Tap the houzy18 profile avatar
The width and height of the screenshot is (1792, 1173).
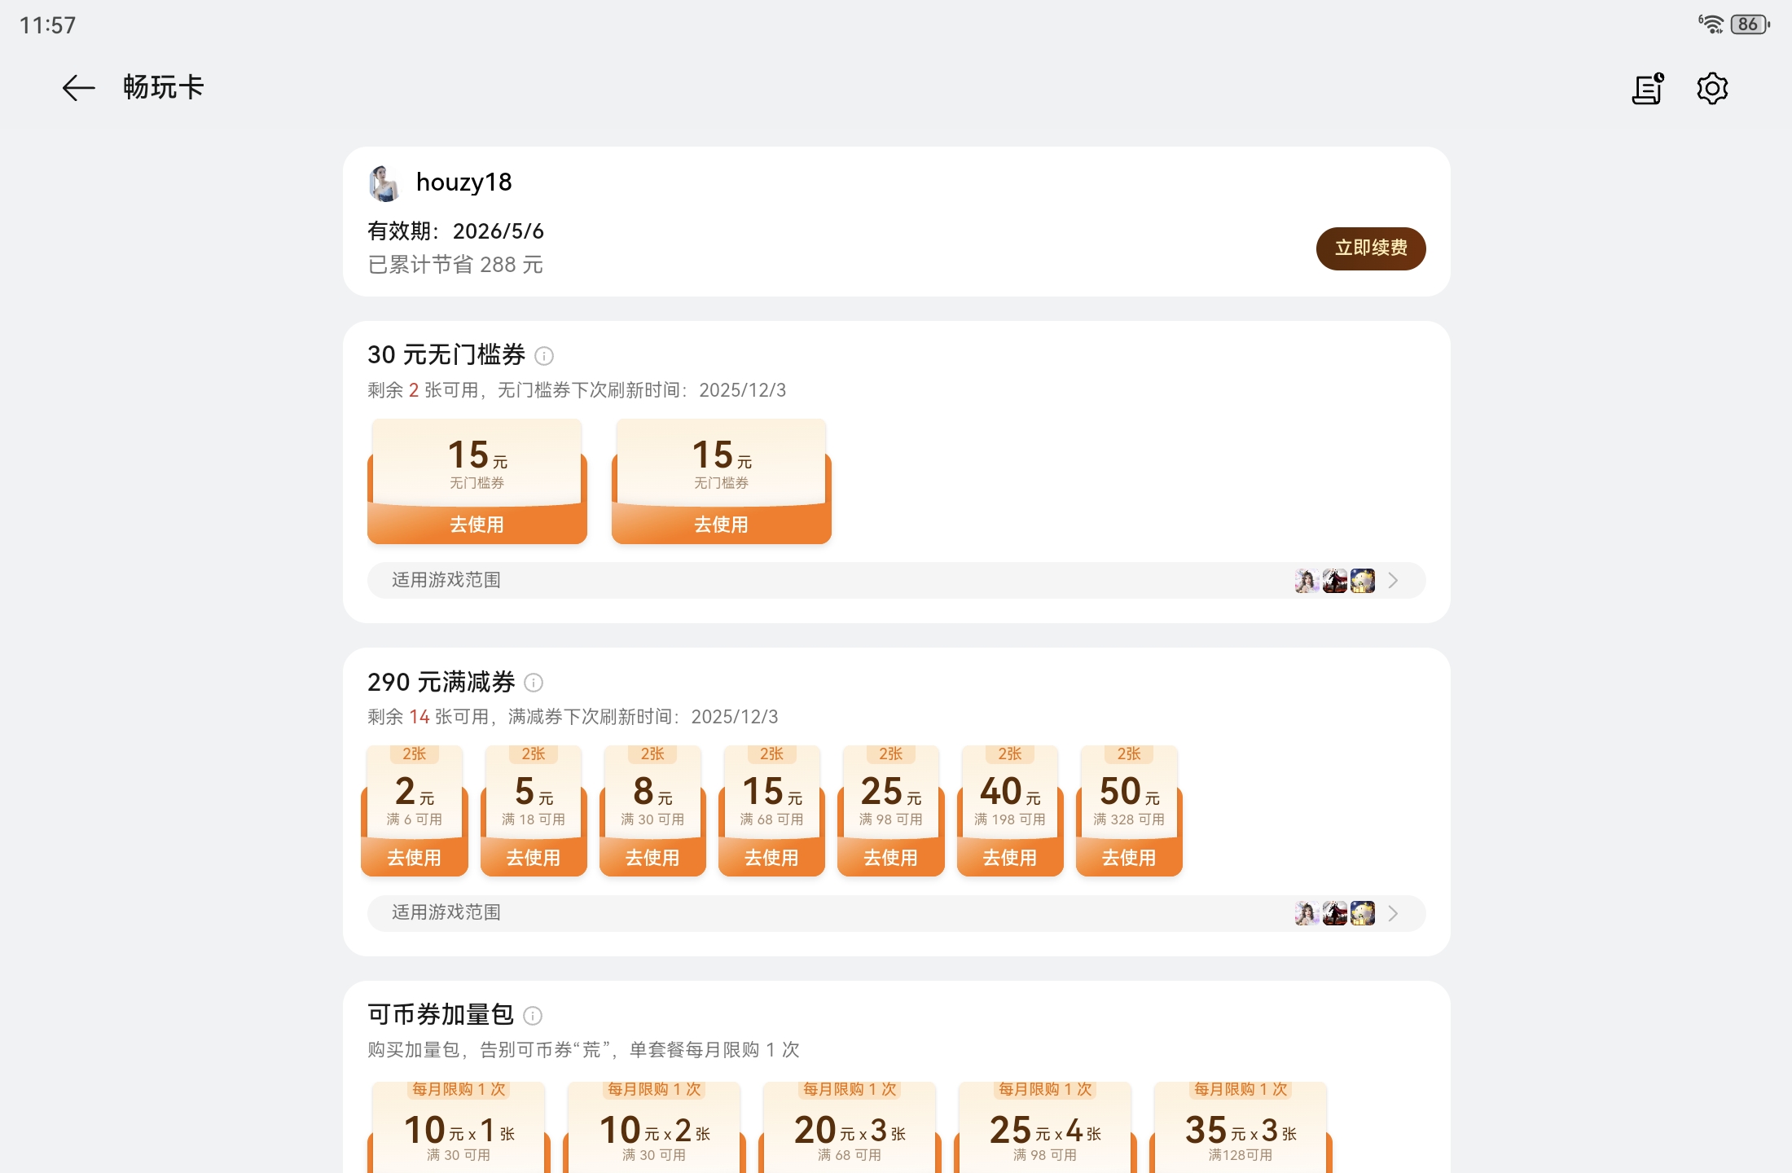pos(384,183)
